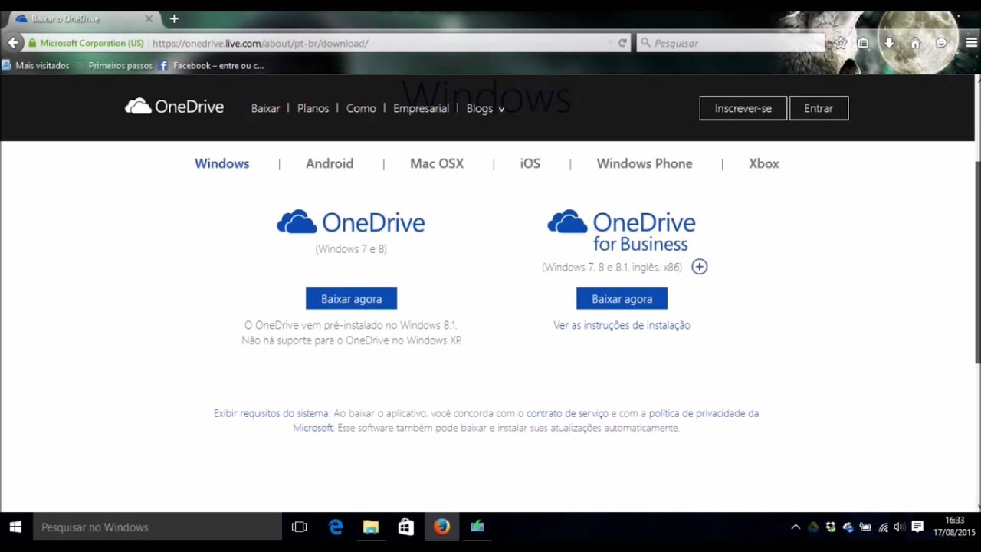Image resolution: width=981 pixels, height=552 pixels.
Task: Expand OneDrive for Business details plus icon
Action: (699, 267)
